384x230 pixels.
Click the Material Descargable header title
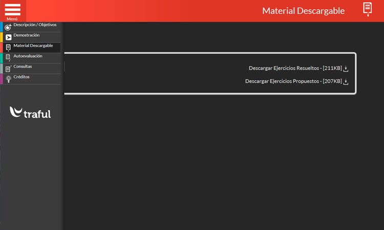(x=303, y=11)
